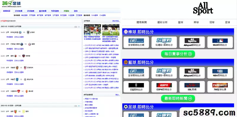Viewport: 237px width, 117px height.
Task: Open video stream link under 04:00 match
Action: click(x=9, y=37)
